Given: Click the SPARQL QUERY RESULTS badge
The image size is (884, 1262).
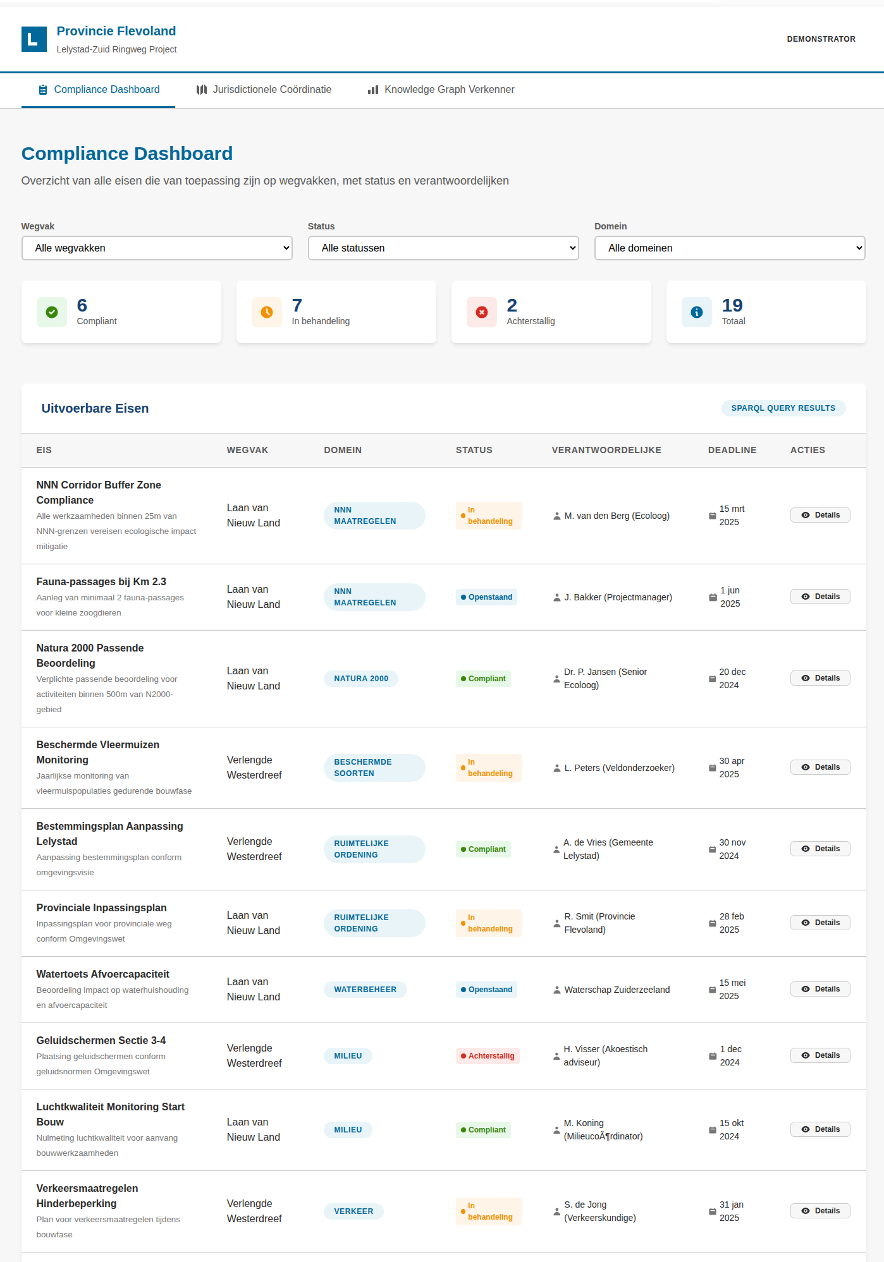Looking at the screenshot, I should 783,408.
